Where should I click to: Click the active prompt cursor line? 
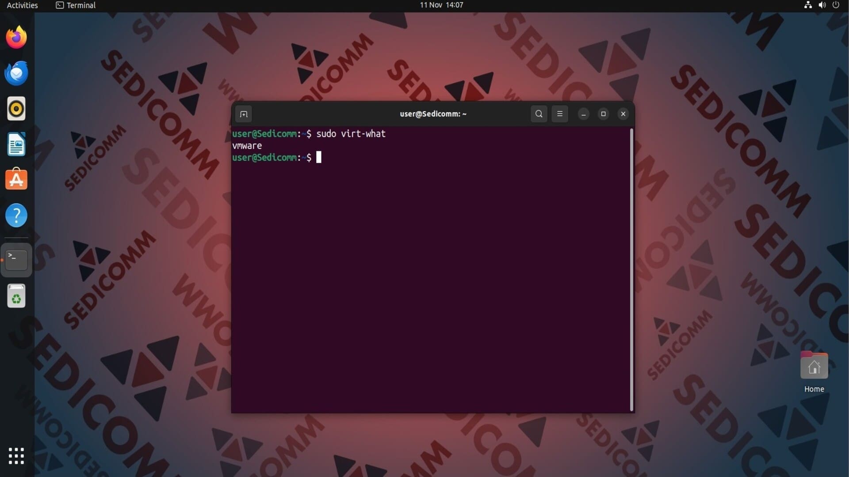pyautogui.click(x=277, y=158)
